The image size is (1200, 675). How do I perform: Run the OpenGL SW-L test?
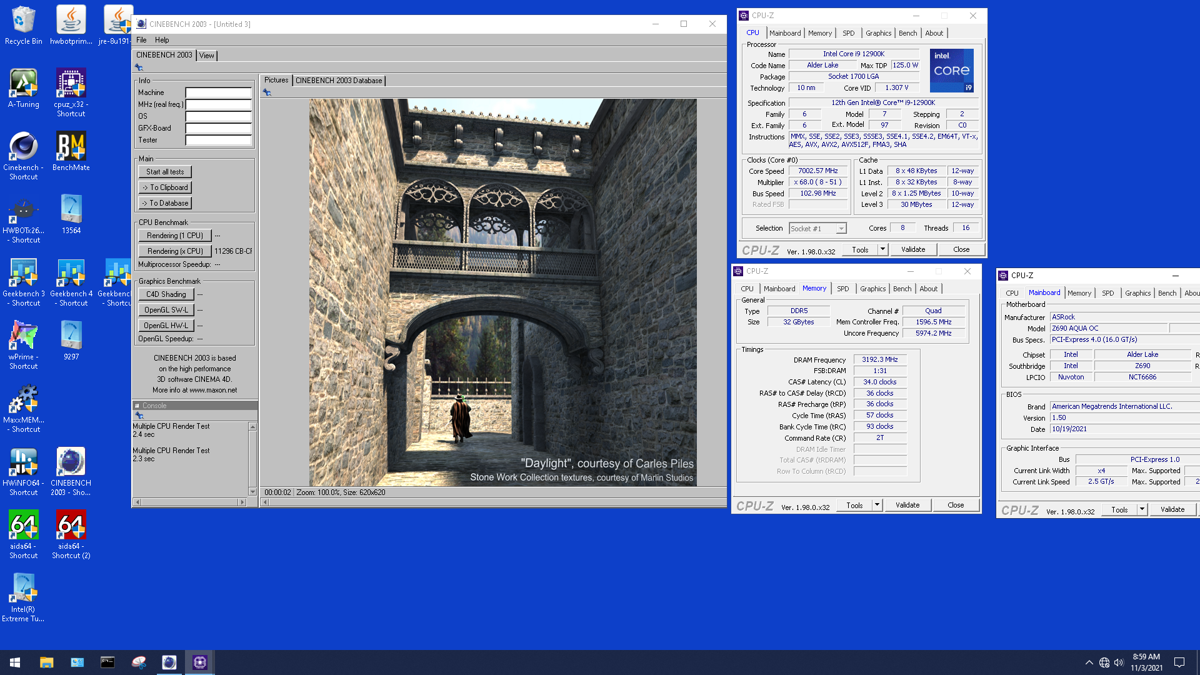pyautogui.click(x=166, y=310)
